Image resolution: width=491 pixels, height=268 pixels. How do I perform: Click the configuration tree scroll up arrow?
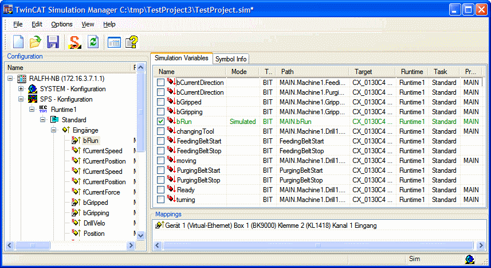tap(140, 68)
